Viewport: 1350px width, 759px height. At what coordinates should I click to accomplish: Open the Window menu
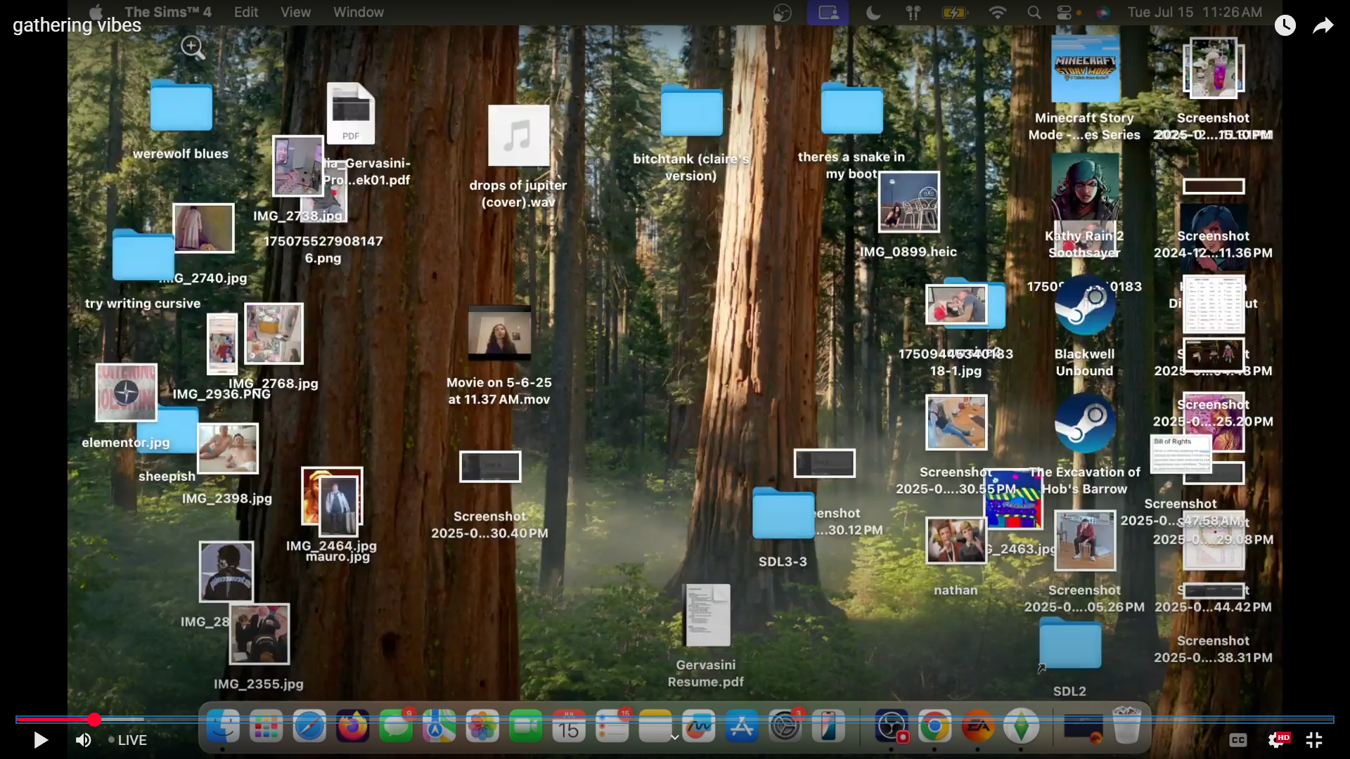tap(359, 12)
